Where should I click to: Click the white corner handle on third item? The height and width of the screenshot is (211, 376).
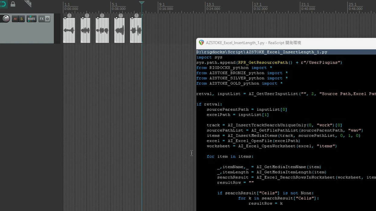(x=97, y=18)
